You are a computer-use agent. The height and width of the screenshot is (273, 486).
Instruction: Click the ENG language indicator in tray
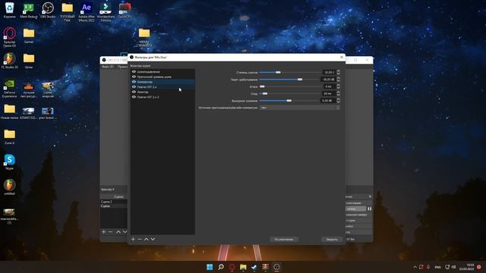[x=437, y=267]
